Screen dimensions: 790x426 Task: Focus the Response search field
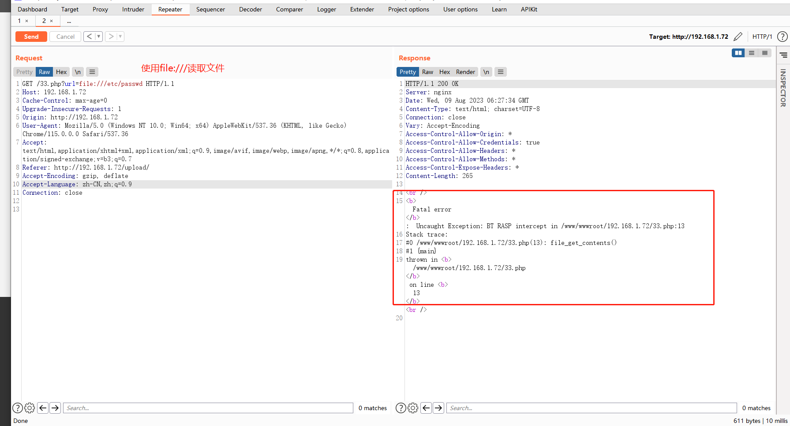[x=592, y=408]
